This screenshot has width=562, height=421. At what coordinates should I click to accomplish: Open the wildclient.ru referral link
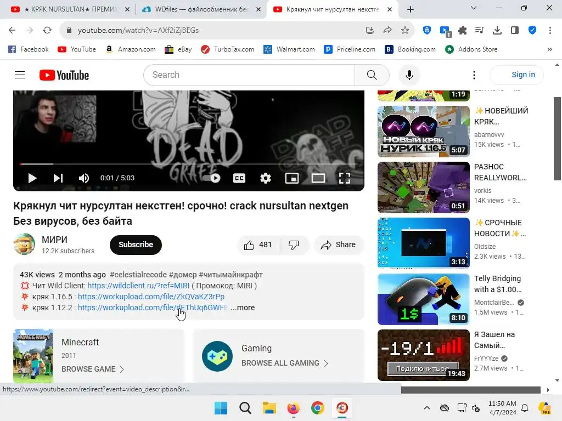point(138,286)
